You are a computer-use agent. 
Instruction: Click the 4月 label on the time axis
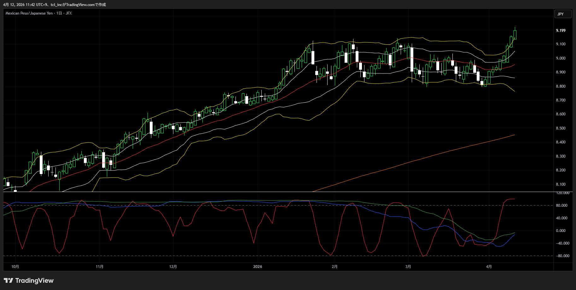(489, 267)
